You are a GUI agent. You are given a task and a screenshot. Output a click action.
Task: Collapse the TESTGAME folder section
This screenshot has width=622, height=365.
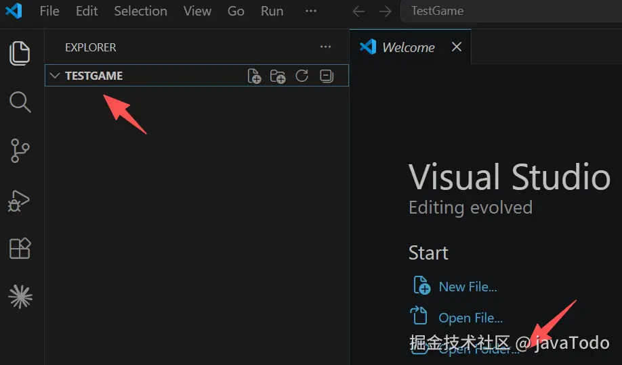click(56, 76)
